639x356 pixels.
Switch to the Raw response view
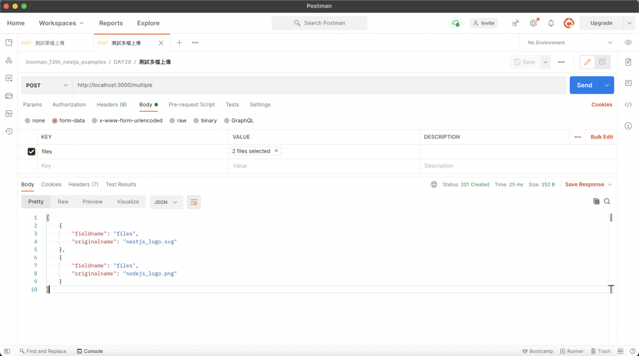point(63,202)
